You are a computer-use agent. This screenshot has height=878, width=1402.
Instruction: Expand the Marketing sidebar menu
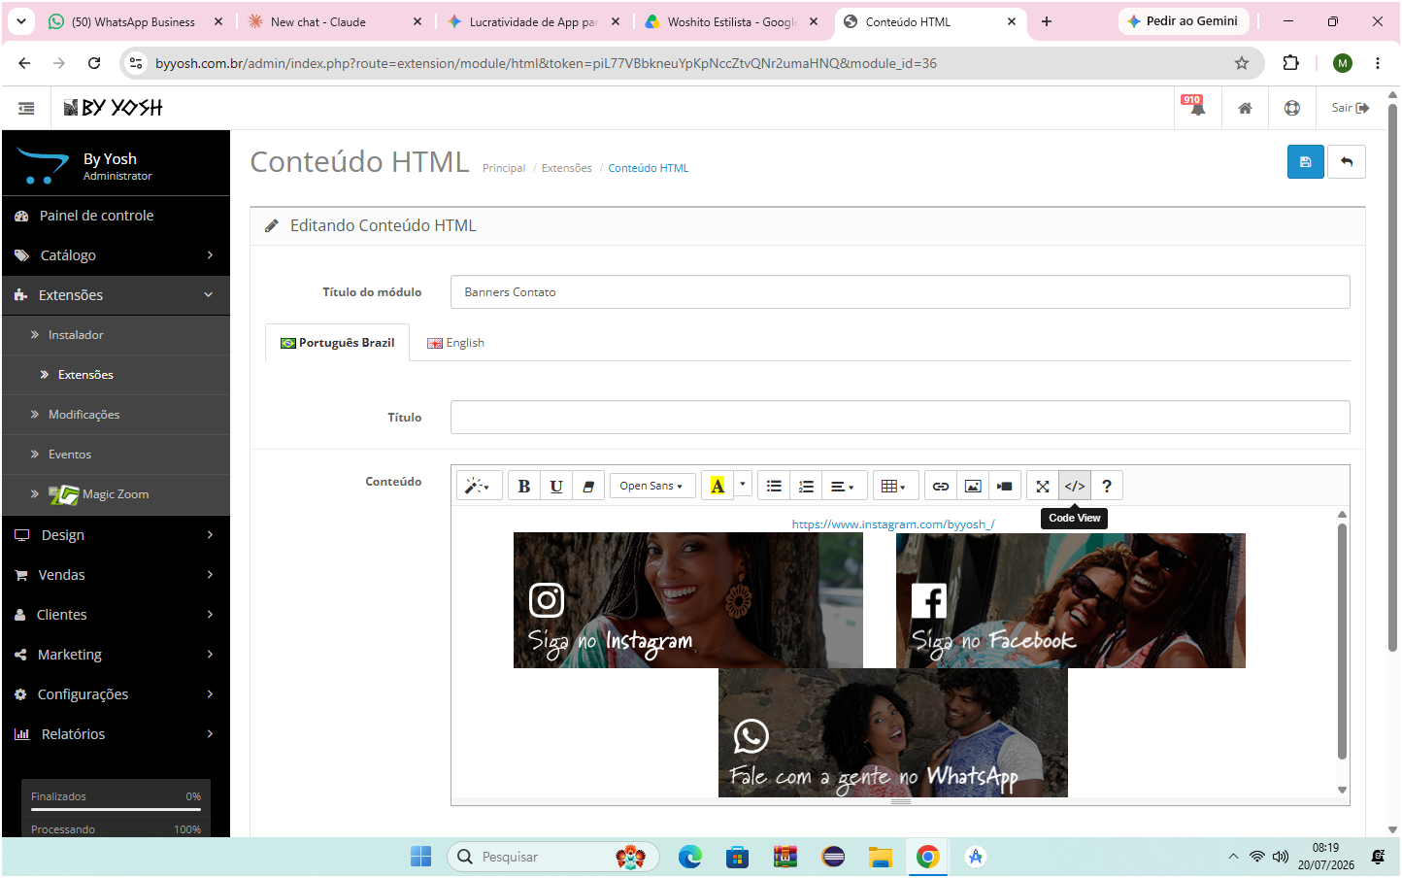coord(117,655)
